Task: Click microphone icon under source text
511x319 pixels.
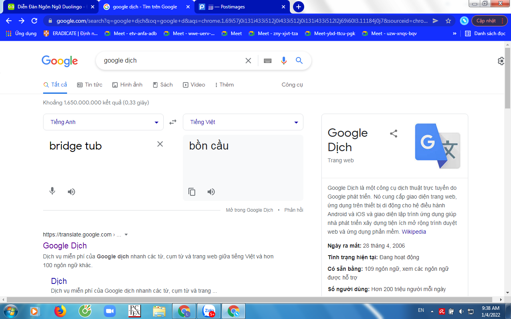Action: click(x=52, y=191)
